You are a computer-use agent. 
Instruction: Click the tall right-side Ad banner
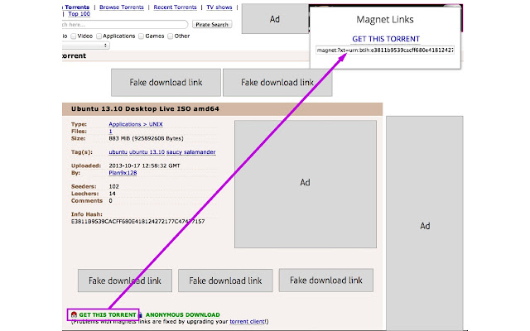tap(425, 223)
